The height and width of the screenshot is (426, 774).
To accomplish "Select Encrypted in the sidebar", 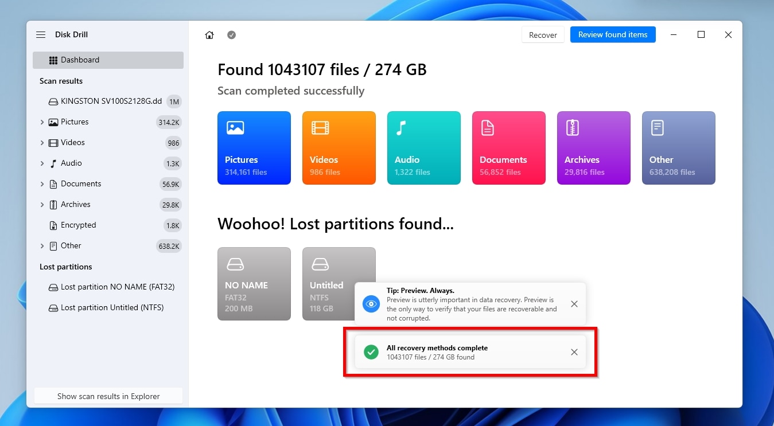I will [x=108, y=225].
